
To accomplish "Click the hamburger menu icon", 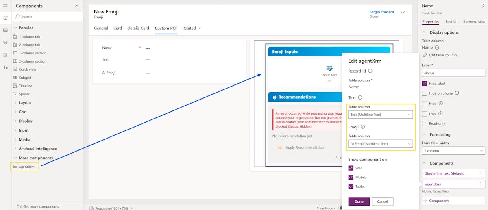I will (x=5, y=6).
